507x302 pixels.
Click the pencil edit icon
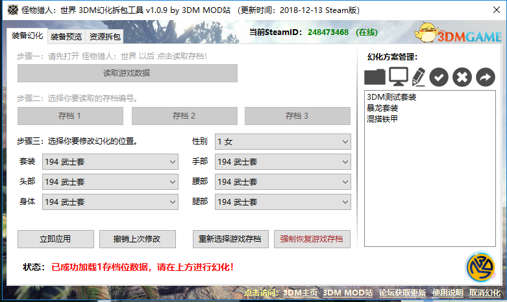(x=418, y=77)
